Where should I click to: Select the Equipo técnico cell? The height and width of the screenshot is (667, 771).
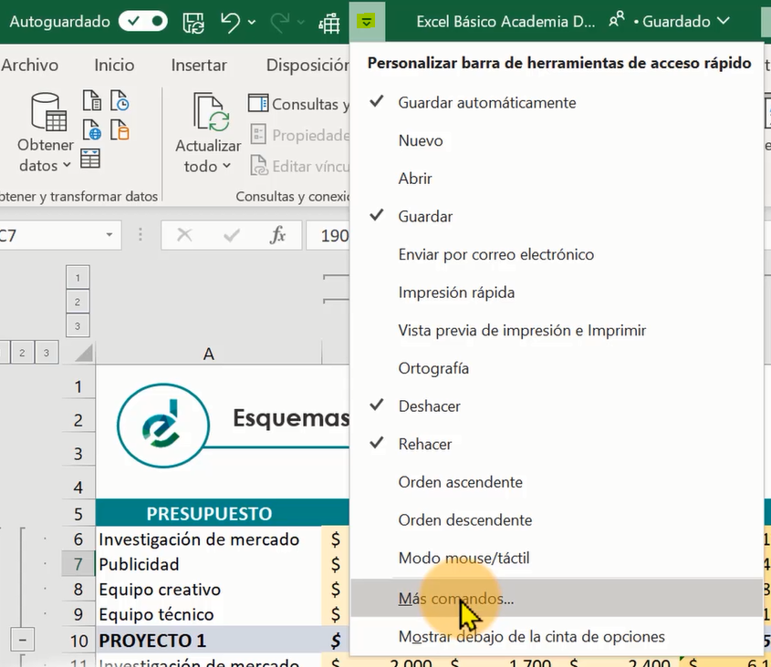point(208,614)
